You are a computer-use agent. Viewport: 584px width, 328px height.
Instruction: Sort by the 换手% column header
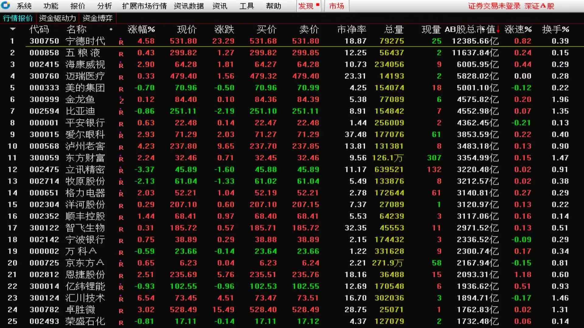(555, 29)
